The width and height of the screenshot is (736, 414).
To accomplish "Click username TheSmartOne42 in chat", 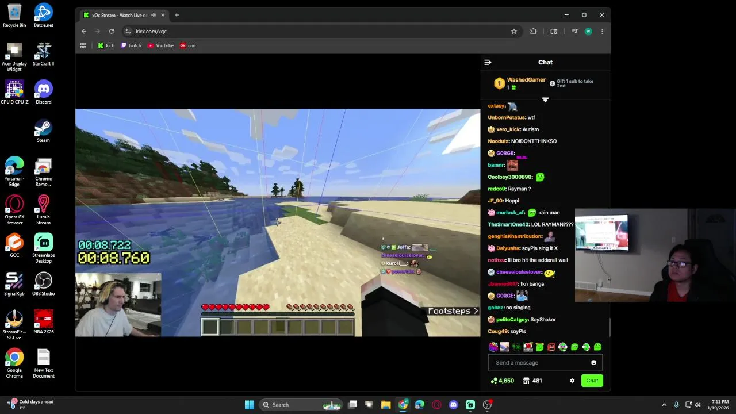I will [508, 224].
